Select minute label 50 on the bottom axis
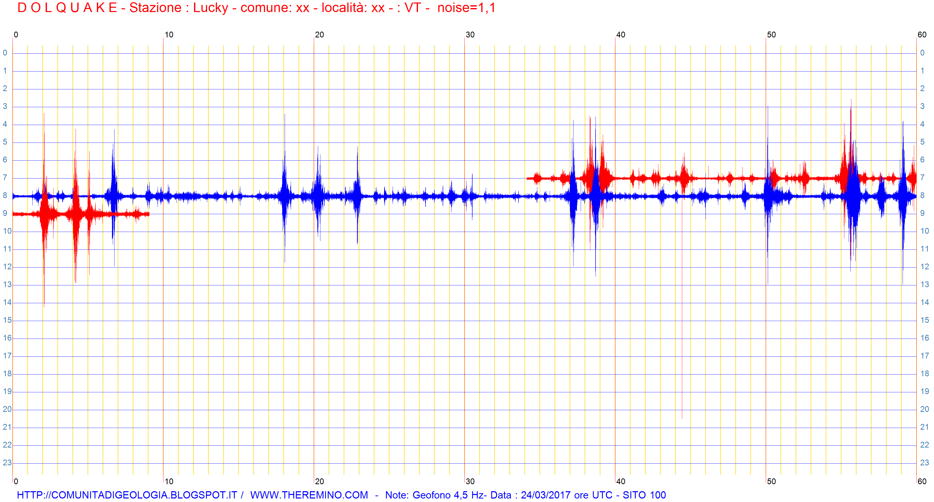This screenshot has width=934, height=502. [x=771, y=481]
